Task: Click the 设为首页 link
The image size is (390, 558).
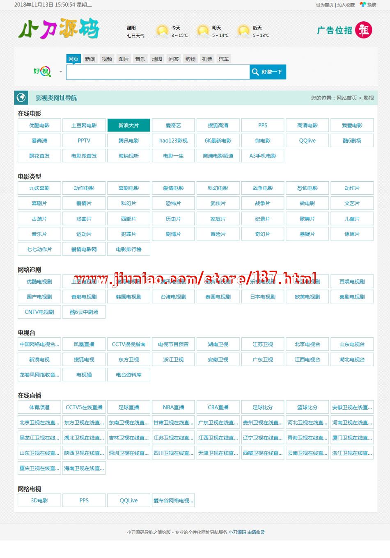Action: tap(325, 5)
